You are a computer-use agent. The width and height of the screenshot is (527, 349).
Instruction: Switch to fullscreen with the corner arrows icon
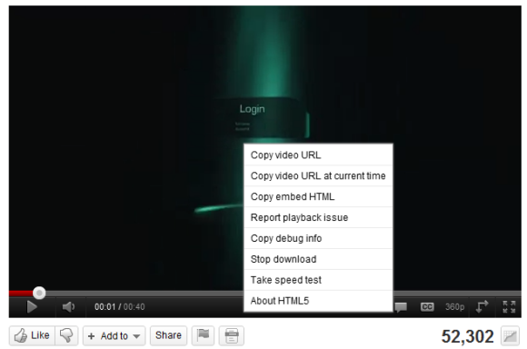(509, 306)
